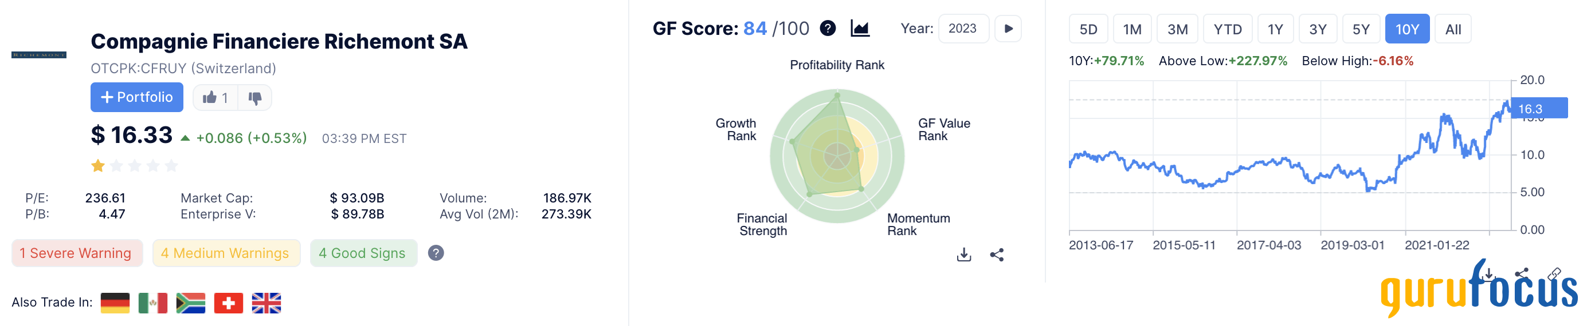Click the thumbs up icon

(210, 97)
